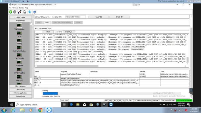Click the blue star launcher toolbar icon

click(30, 12)
